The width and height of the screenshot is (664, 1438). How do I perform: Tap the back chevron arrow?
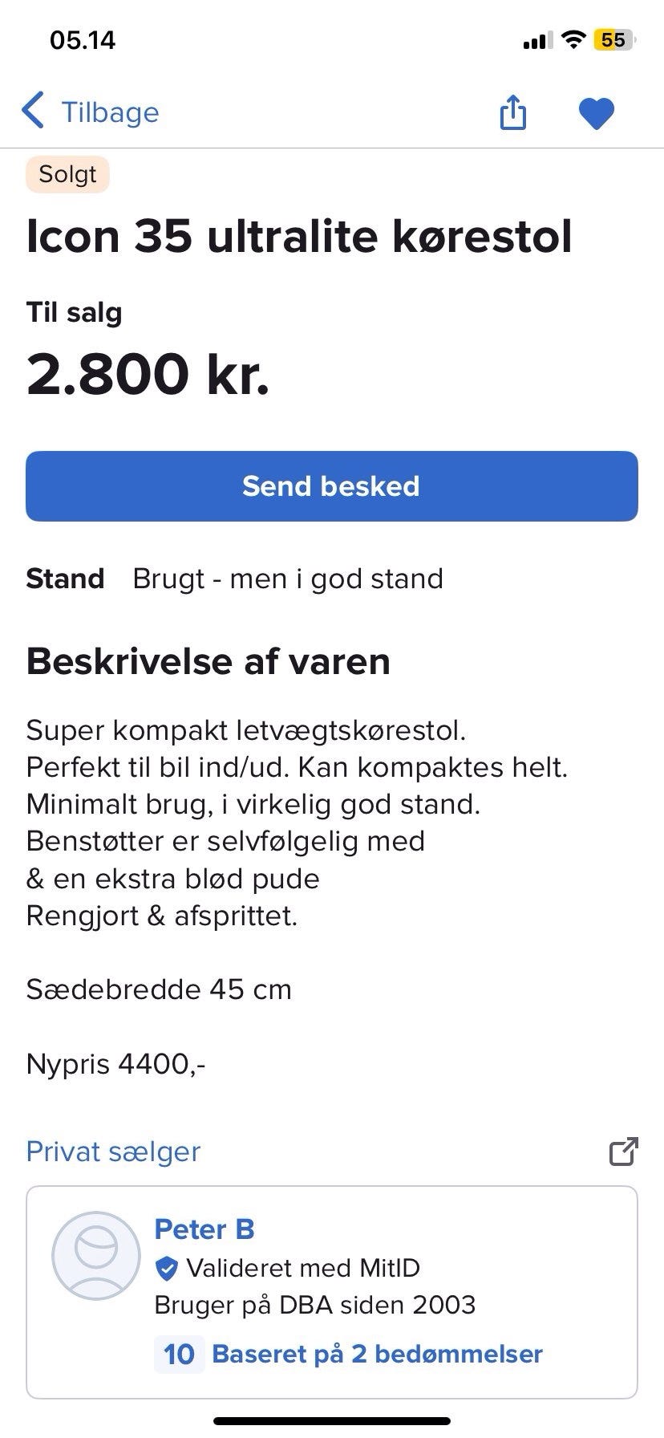pyautogui.click(x=34, y=112)
